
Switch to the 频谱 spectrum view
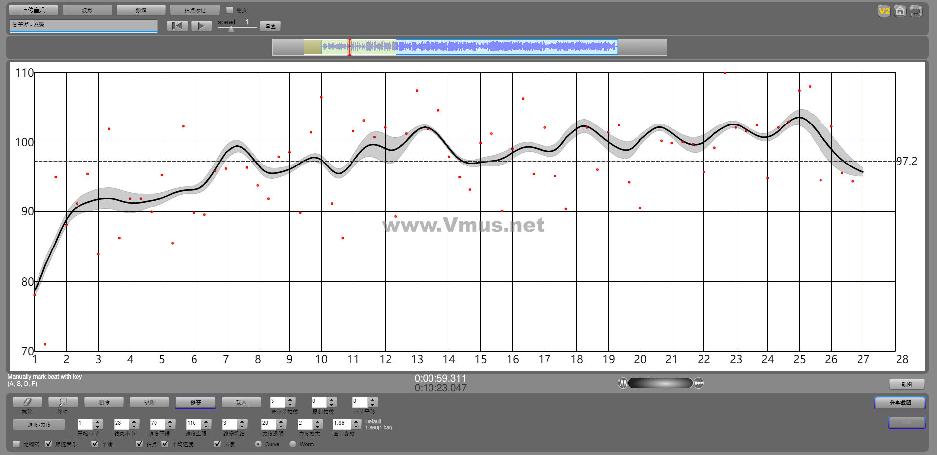click(x=141, y=10)
